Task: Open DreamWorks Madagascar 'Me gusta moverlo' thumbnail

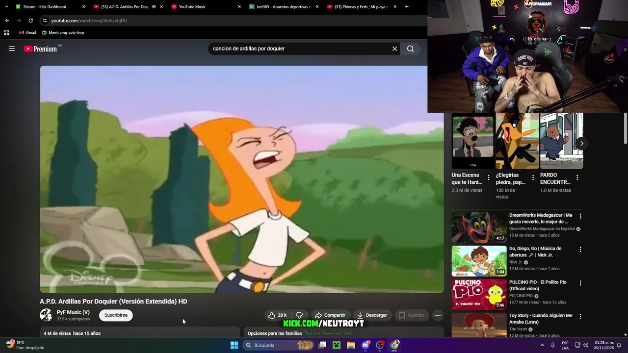Action: [479, 227]
